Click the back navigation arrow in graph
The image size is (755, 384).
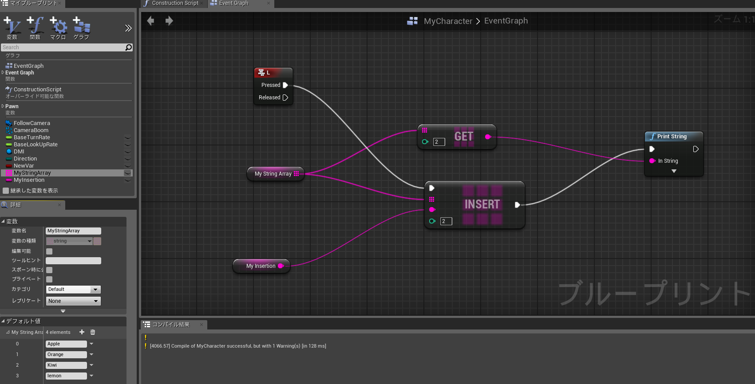(150, 21)
